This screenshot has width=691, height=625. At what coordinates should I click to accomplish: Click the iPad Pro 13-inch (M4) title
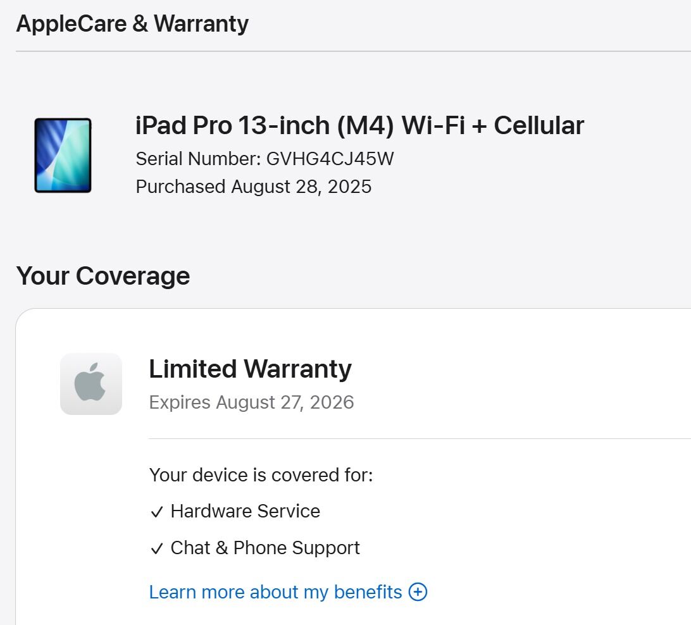tap(359, 125)
